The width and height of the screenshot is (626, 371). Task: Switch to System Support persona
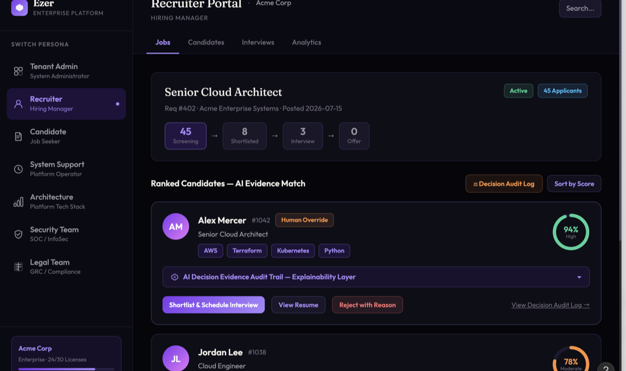click(66, 169)
